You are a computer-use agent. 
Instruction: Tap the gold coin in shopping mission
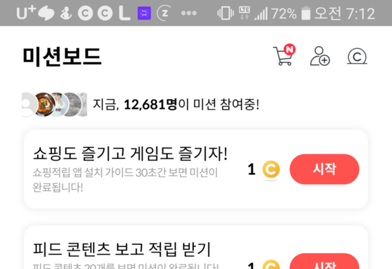(271, 169)
